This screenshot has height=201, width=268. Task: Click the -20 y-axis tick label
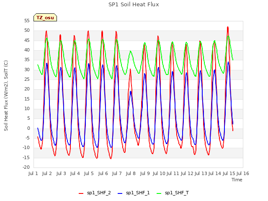[x=26, y=167]
